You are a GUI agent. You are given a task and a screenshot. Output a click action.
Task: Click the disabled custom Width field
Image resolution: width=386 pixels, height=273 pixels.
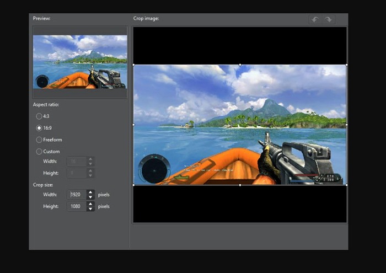coord(77,161)
